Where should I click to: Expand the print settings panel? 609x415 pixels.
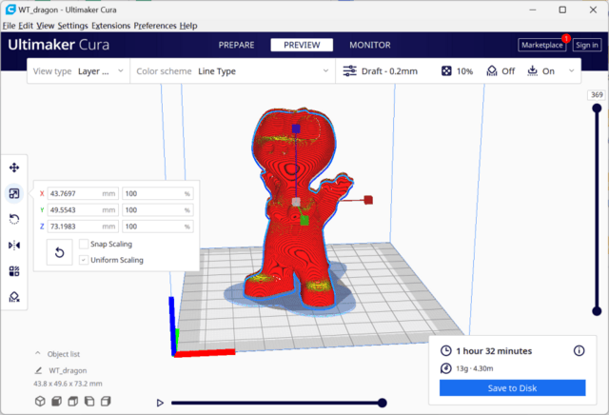572,71
